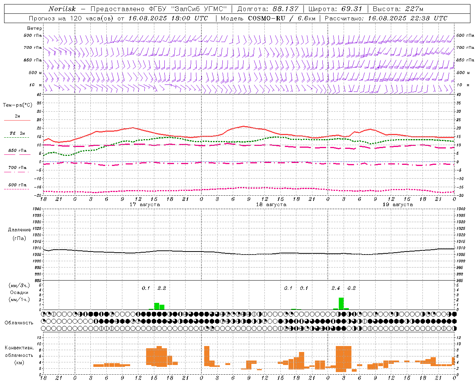Click the 'Облачность' cloud cover label
The height and width of the screenshot is (381, 476).
point(19,323)
